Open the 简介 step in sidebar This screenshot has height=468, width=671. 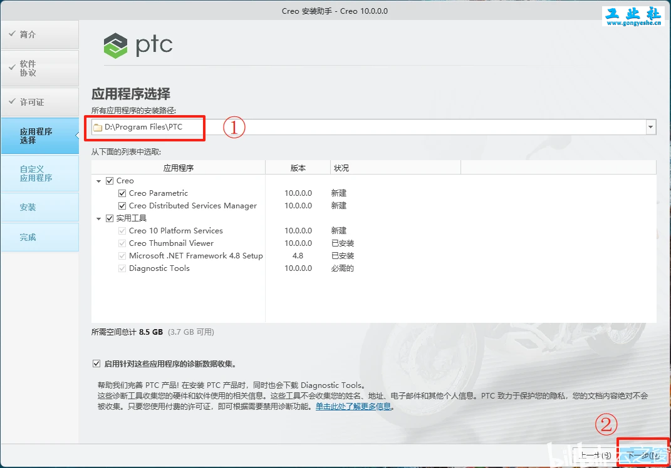pos(40,34)
